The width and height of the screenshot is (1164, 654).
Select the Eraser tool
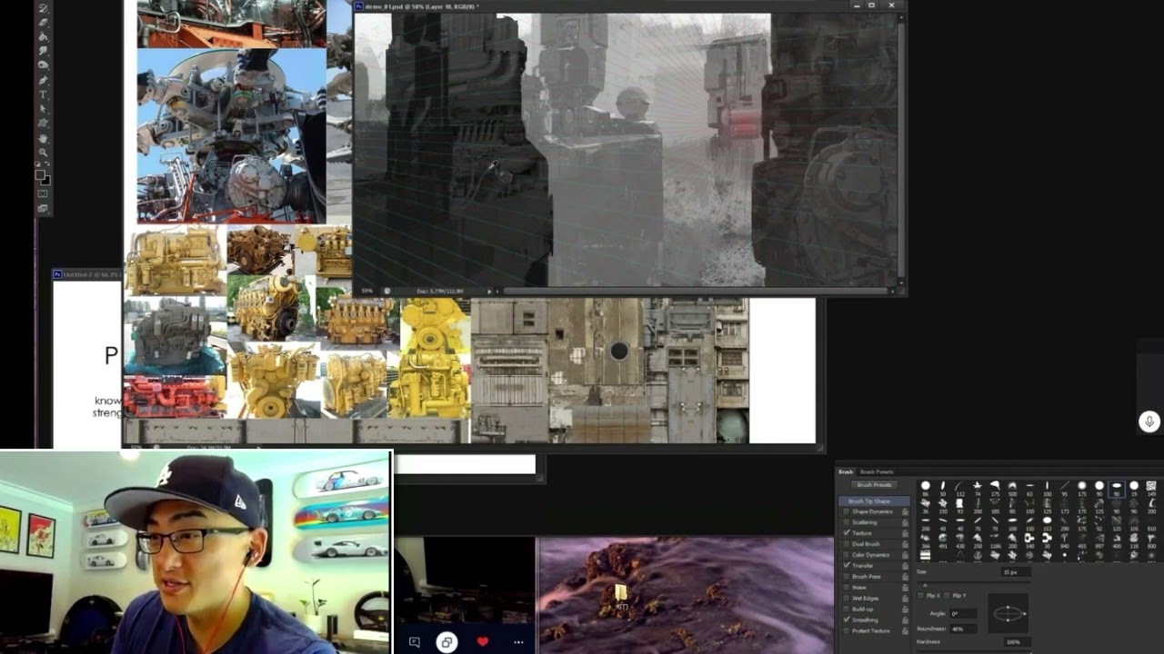tap(43, 22)
